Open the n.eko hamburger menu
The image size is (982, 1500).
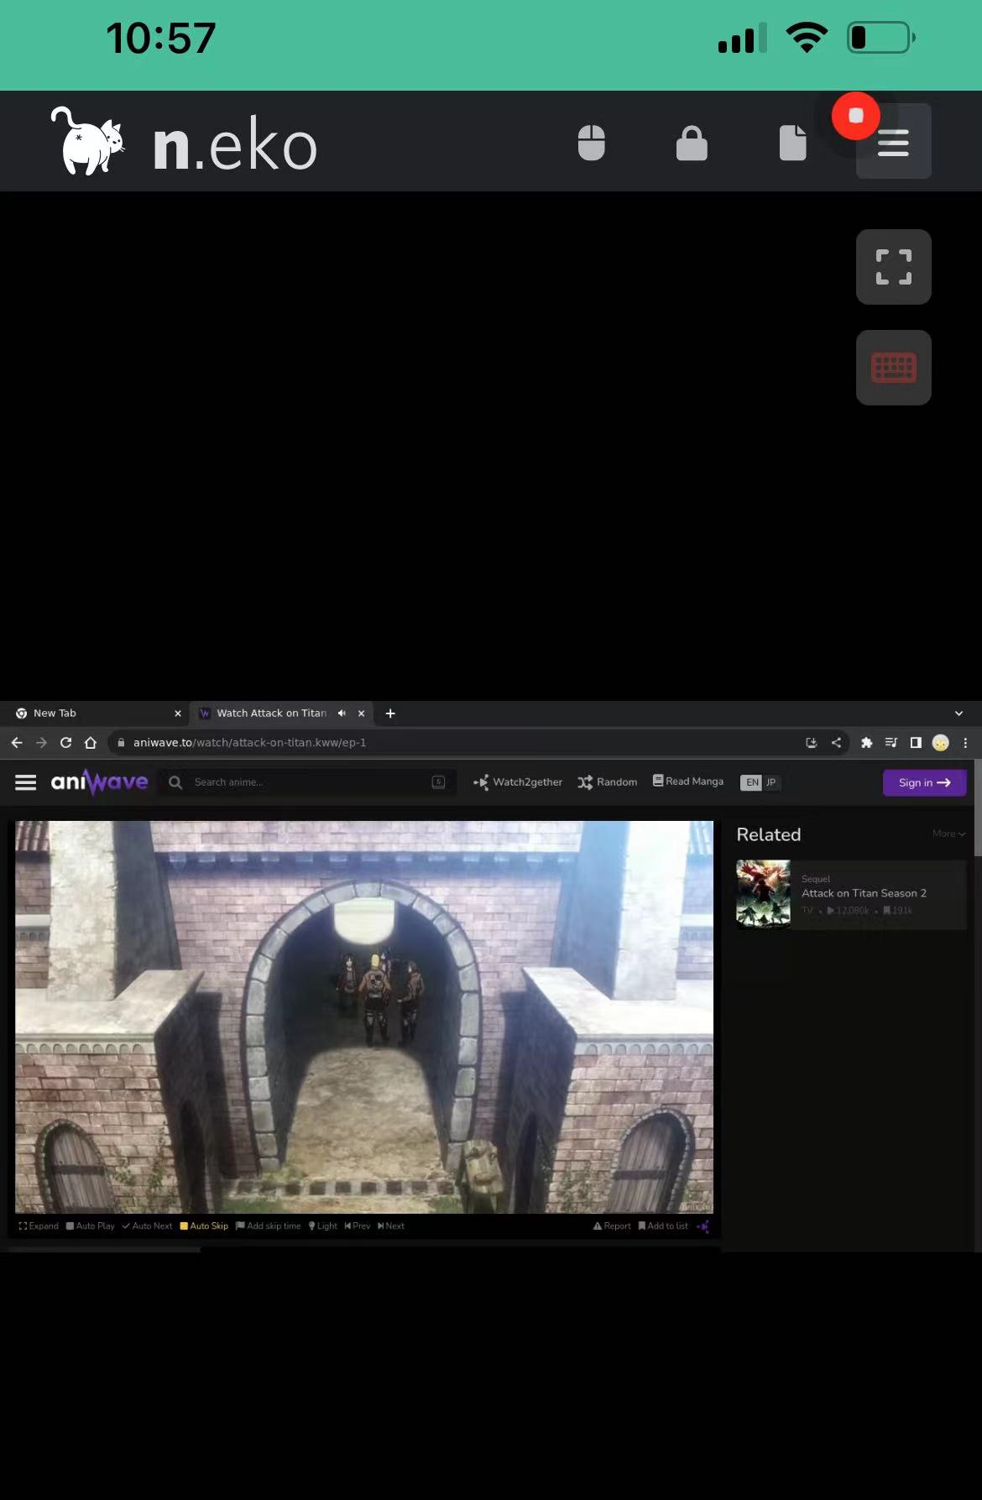click(x=893, y=144)
